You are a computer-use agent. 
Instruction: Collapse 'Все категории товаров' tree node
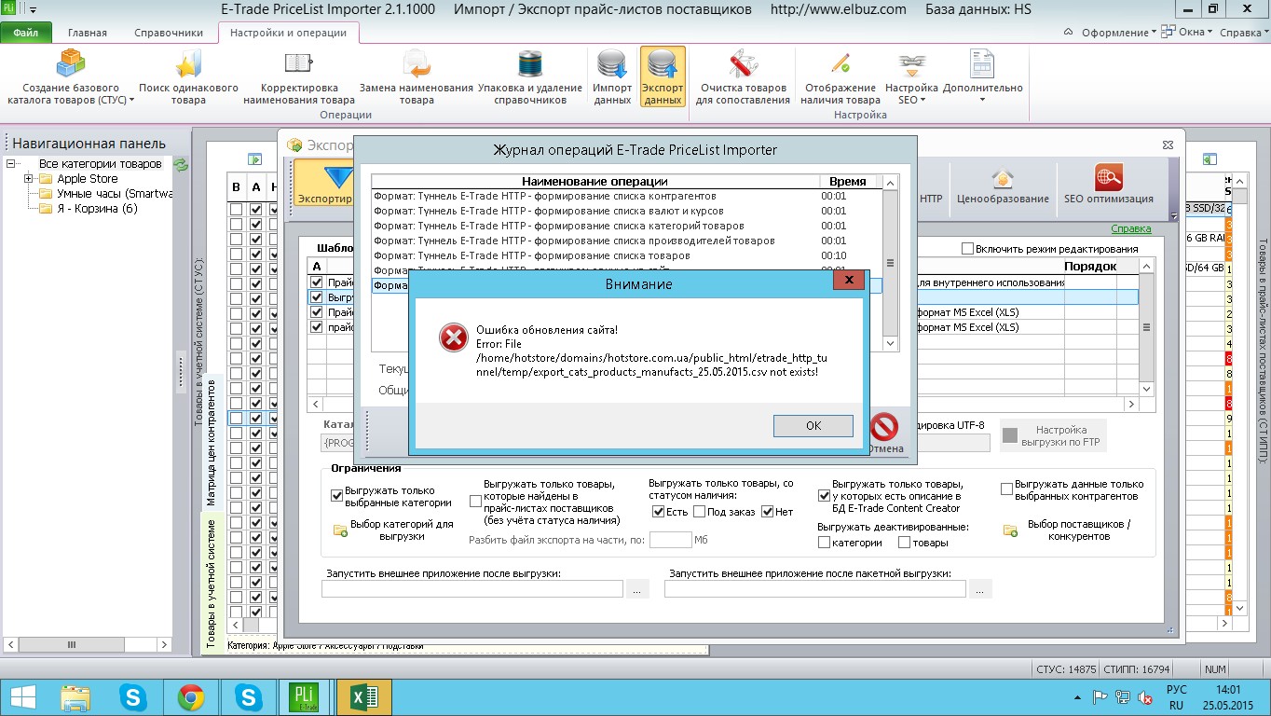coord(12,164)
